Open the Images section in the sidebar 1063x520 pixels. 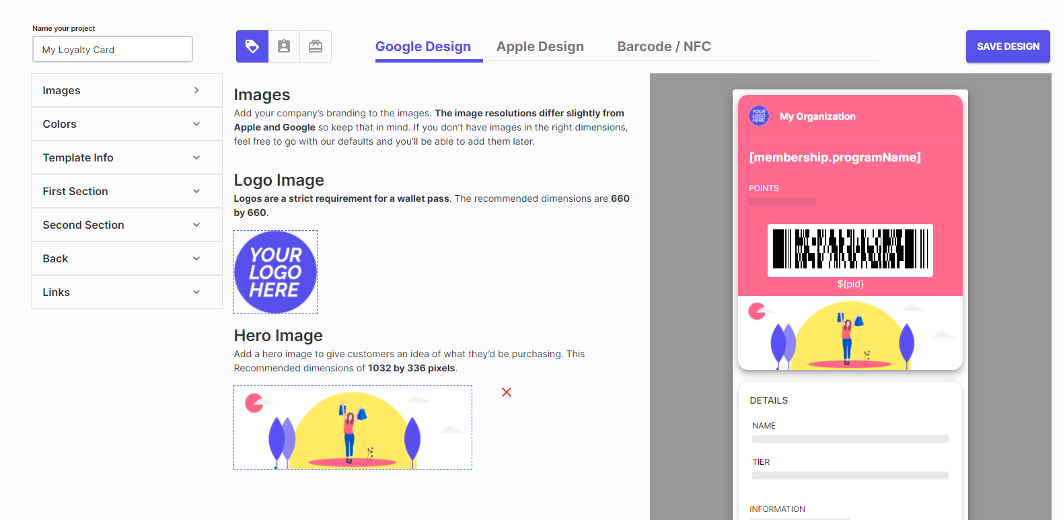(126, 90)
